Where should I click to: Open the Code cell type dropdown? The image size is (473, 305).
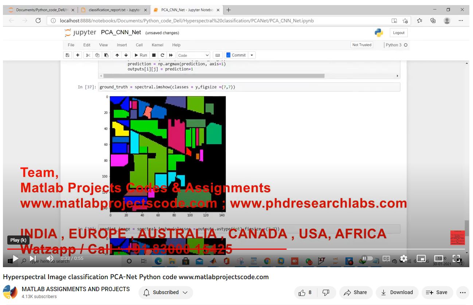point(193,55)
